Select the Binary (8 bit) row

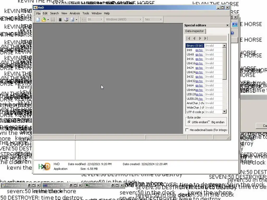click(204, 46)
